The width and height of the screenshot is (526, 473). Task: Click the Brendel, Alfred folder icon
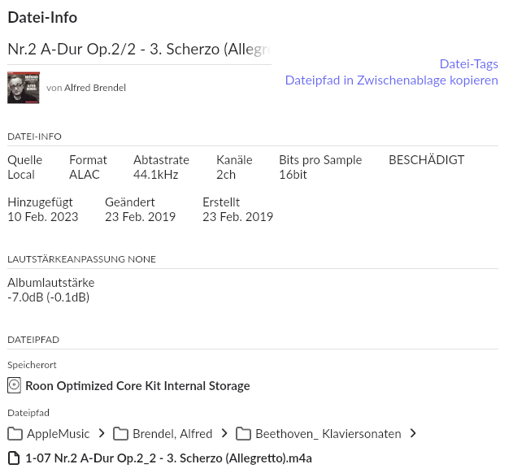tap(120, 434)
